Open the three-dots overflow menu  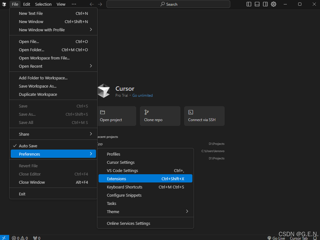[74, 4]
